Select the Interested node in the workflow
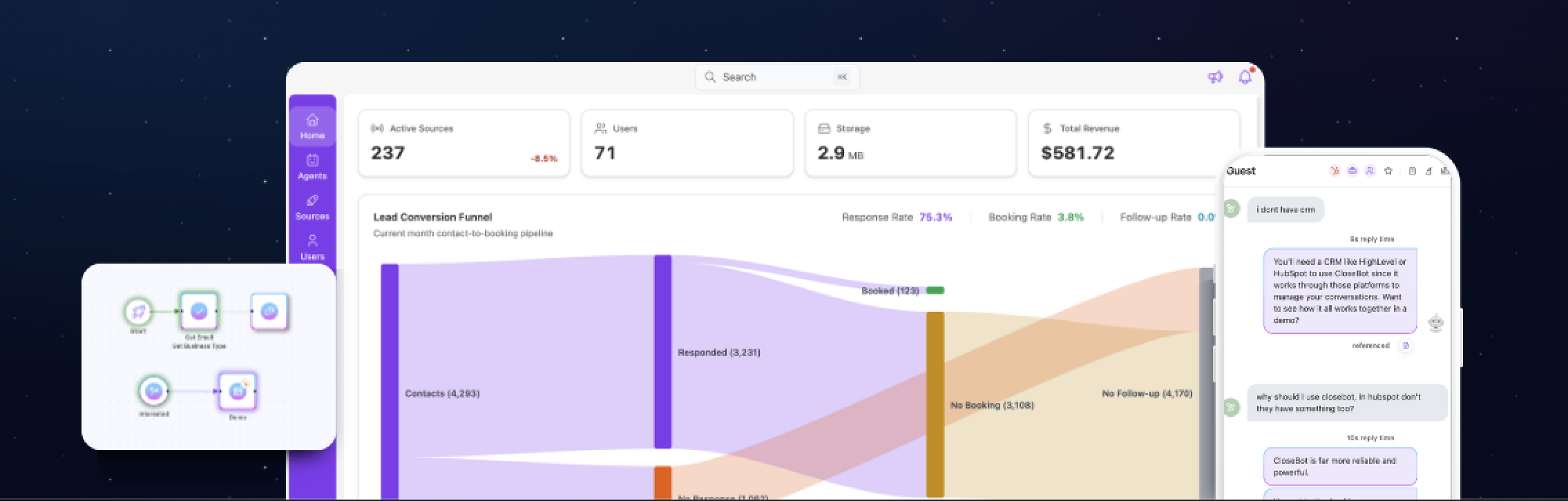This screenshot has height=501, width=1568. pos(153,391)
